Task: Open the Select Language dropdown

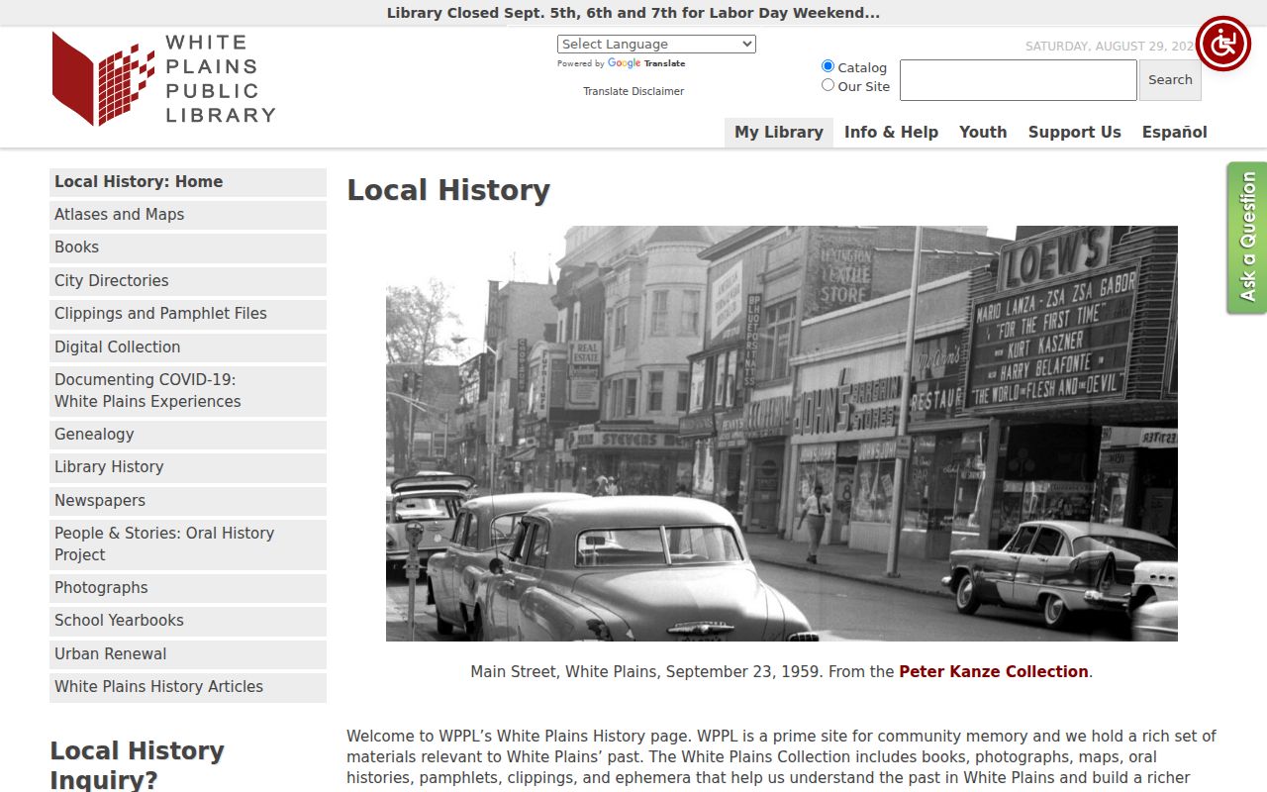Action: (656, 44)
